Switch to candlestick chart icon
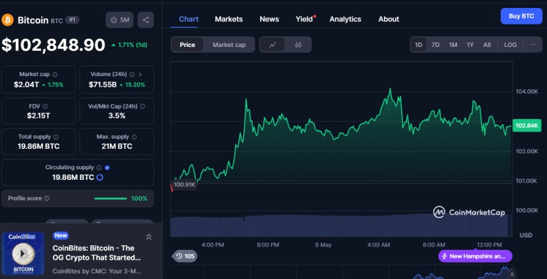 pyautogui.click(x=298, y=44)
